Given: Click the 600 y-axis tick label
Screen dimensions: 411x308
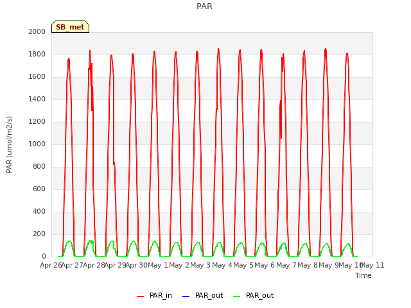Looking at the screenshot, I should pos(39,189).
